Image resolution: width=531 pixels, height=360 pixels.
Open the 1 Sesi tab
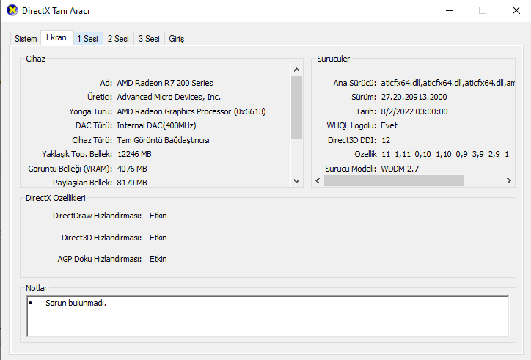tap(88, 39)
